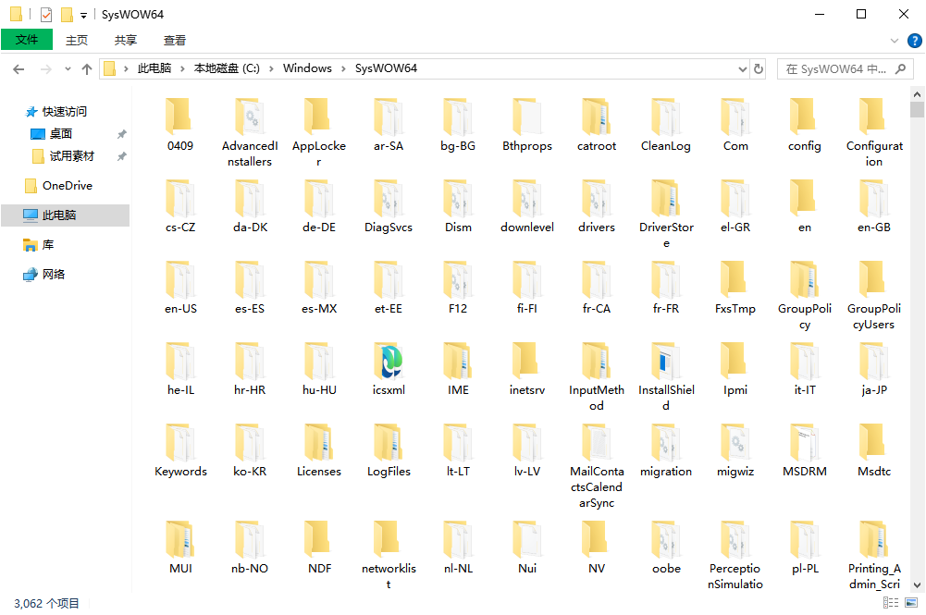Select the MailContactsCalendarSync folder icon
The width and height of the screenshot is (926, 615).
(x=597, y=442)
